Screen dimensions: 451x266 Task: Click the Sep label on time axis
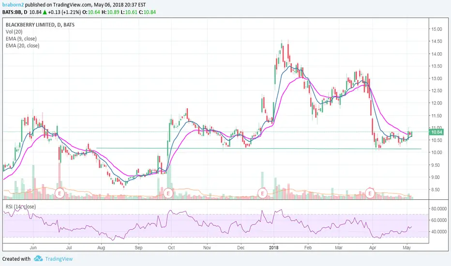click(138, 248)
